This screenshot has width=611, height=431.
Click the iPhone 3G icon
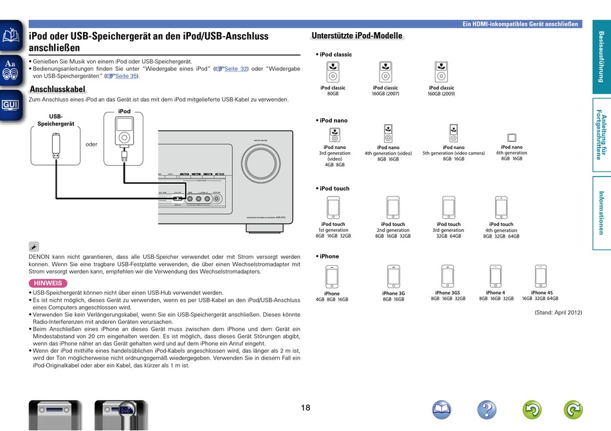394,277
